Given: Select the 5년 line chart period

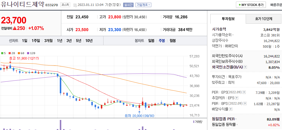Looking at the screenshot, I should 79,41.
